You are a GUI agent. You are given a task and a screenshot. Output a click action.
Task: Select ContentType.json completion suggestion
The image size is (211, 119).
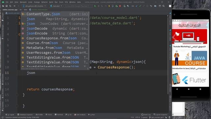point(55,14)
